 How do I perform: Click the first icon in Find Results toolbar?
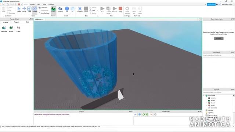tap(135, 114)
